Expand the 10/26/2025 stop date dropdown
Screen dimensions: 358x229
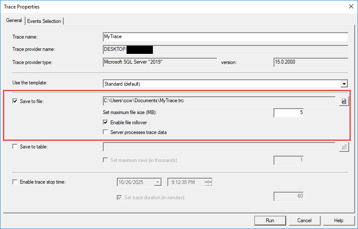coord(158,182)
